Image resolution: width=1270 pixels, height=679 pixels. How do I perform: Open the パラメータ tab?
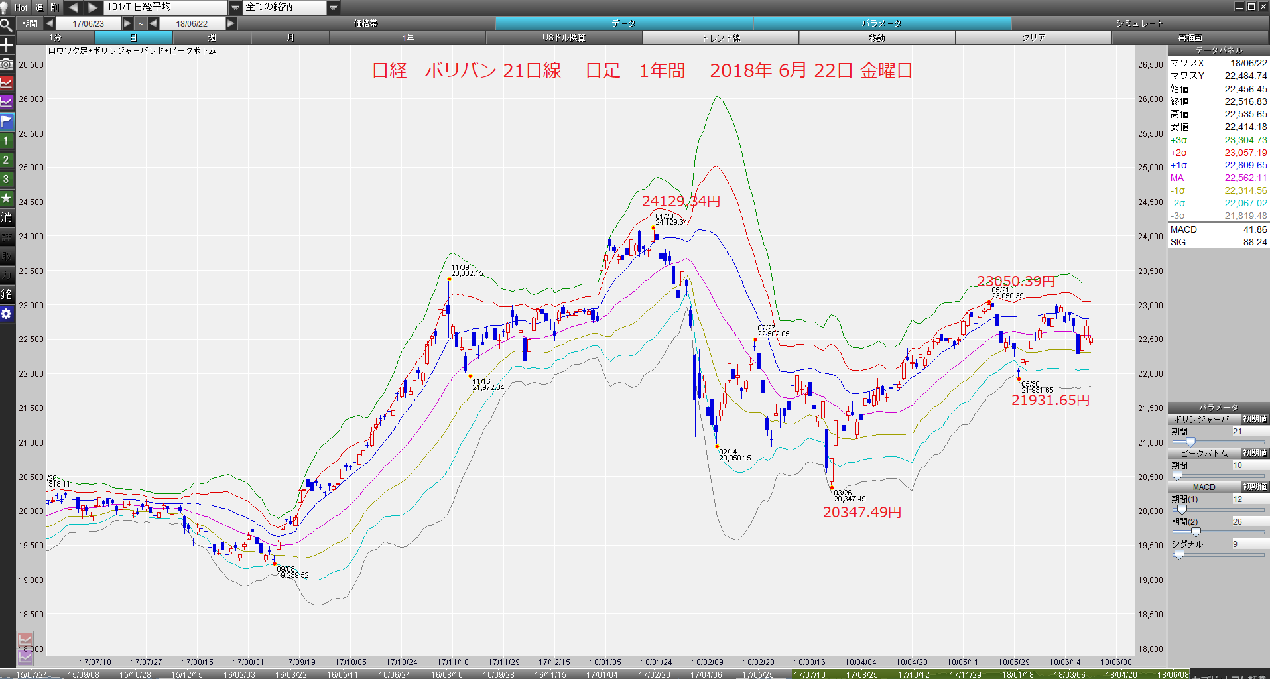881,23
